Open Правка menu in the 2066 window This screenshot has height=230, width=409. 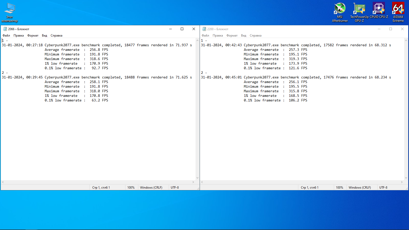point(19,36)
